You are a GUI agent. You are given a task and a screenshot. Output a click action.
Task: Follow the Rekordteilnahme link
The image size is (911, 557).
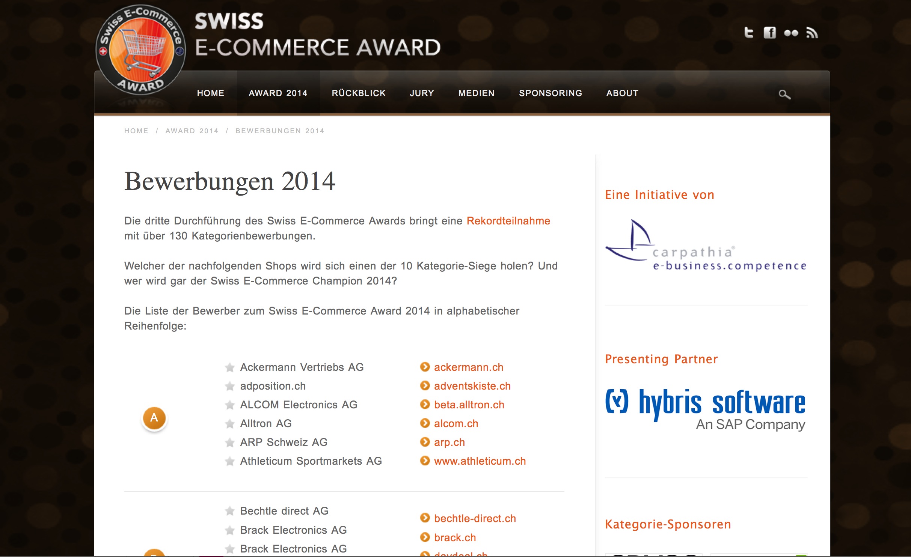tap(508, 221)
